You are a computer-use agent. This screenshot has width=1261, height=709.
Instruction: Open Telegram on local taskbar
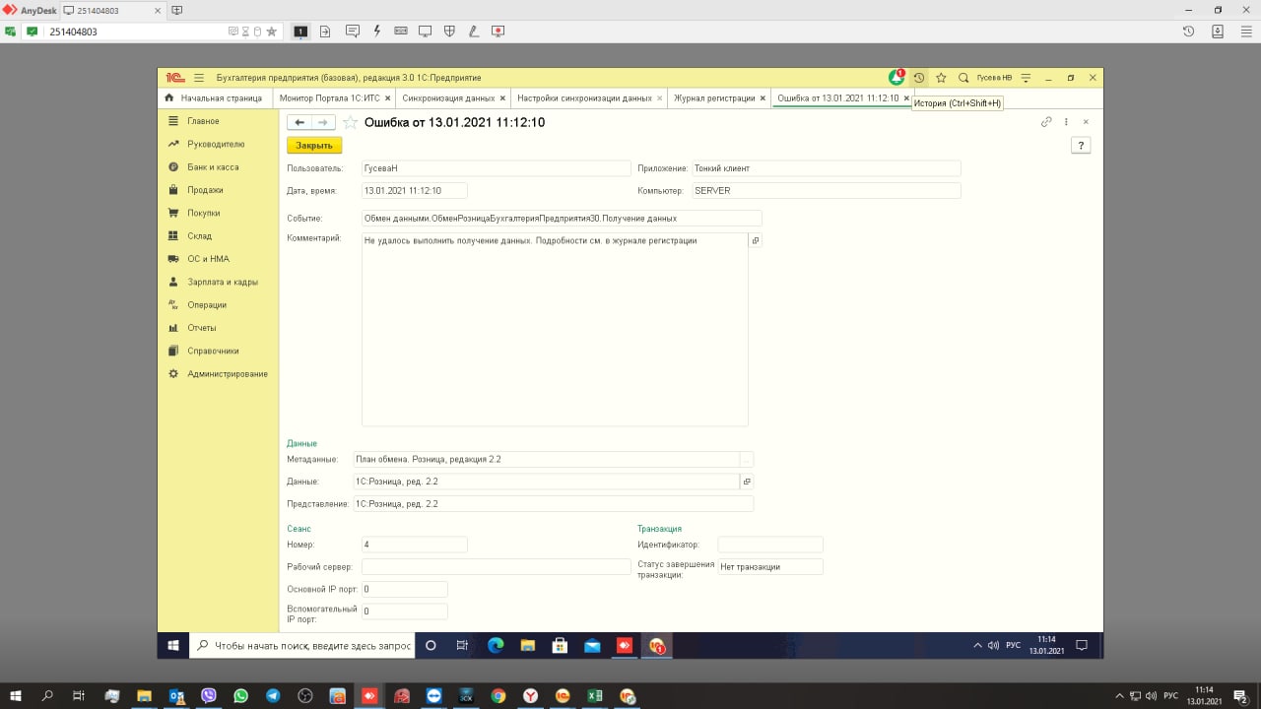[273, 695]
